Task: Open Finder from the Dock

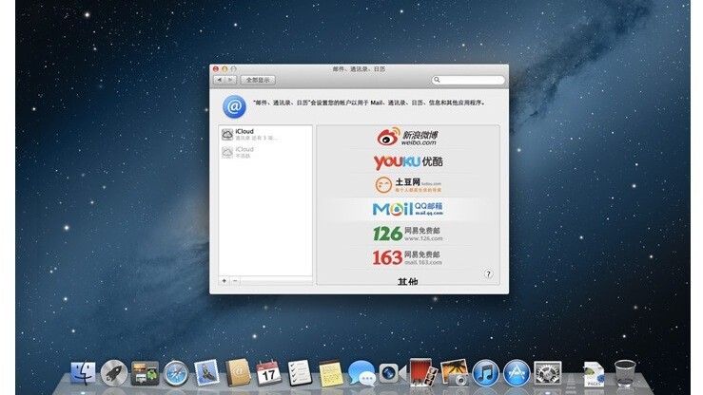Action: 85,372
